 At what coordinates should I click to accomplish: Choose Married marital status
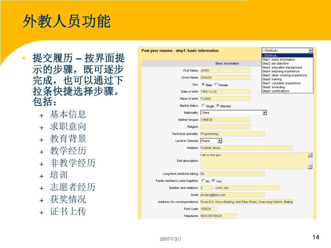[218, 106]
